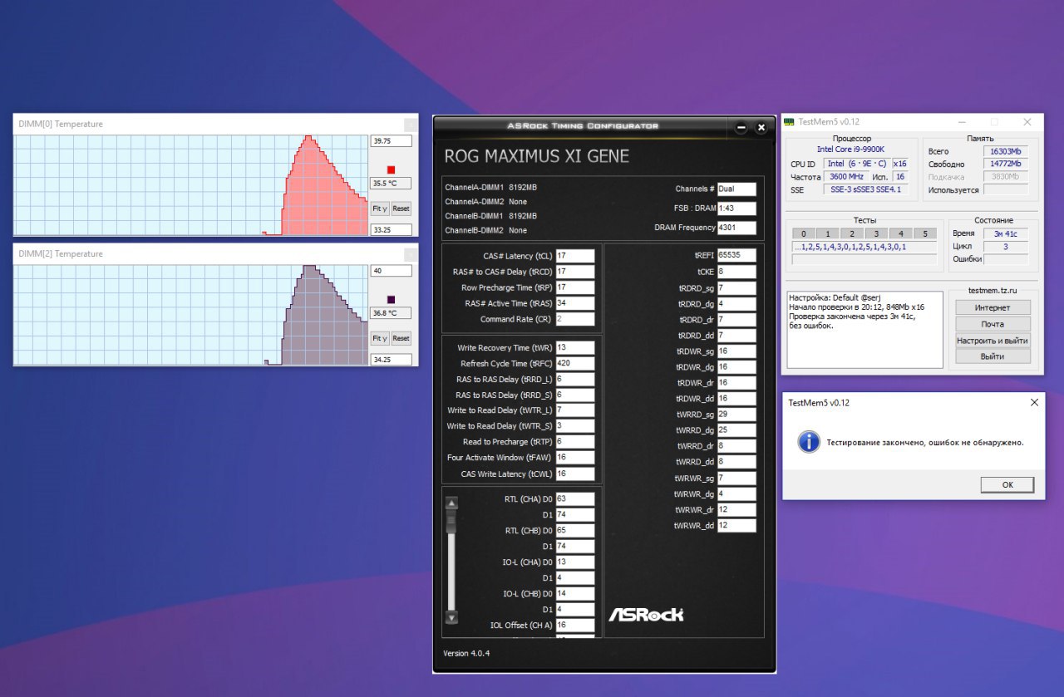
Task: Click the RTL (CHA) D0 field
Action: 575,498
